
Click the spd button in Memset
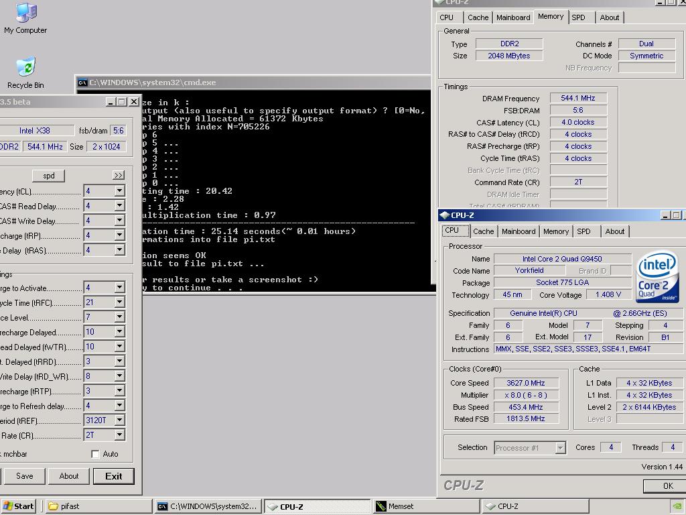[x=48, y=176]
